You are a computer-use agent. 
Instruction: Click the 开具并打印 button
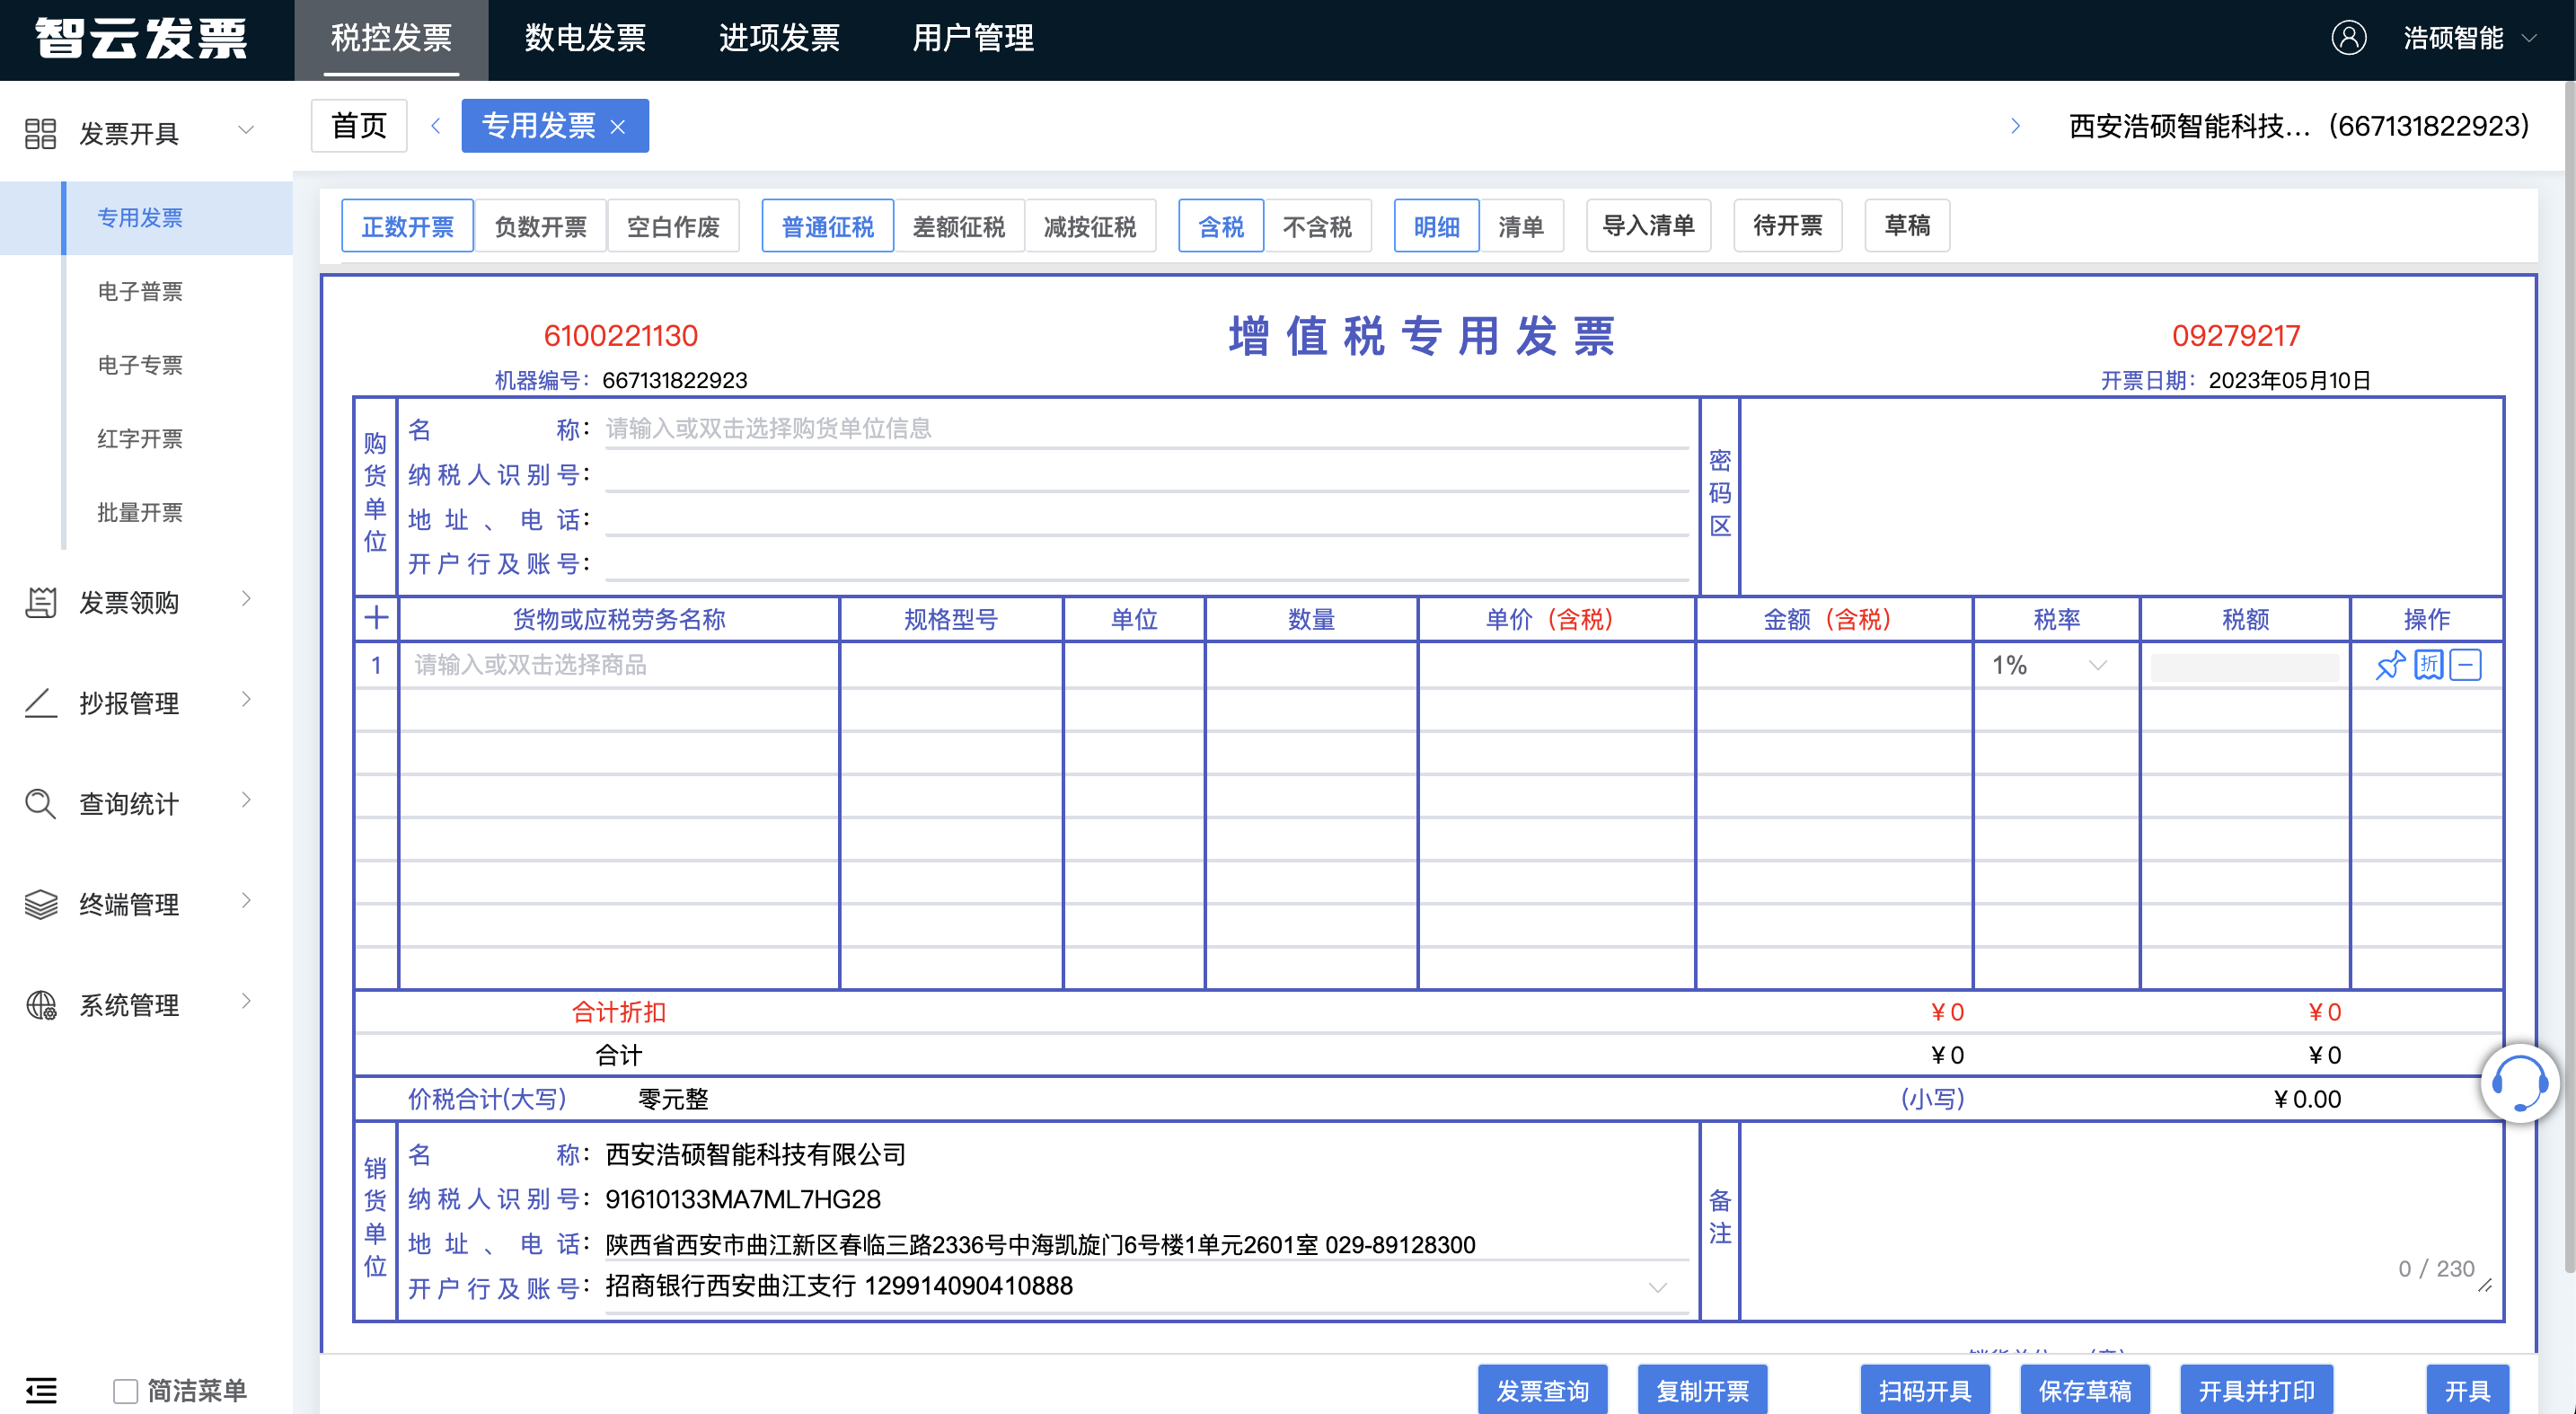coord(2256,1390)
